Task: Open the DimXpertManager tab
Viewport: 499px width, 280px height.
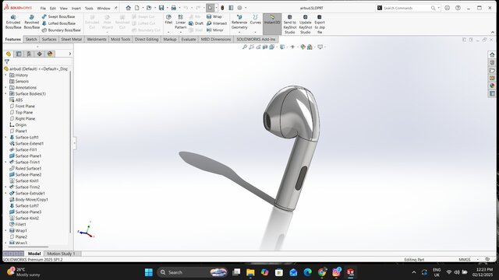Action: [x=40, y=54]
